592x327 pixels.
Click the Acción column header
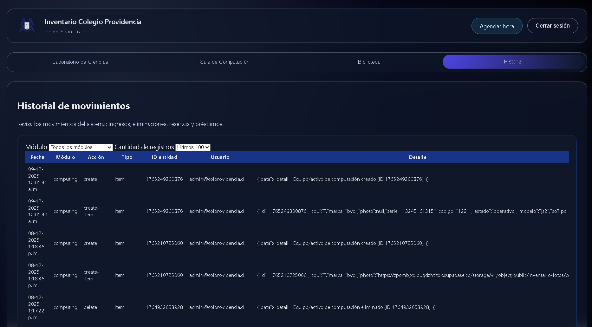(x=96, y=157)
